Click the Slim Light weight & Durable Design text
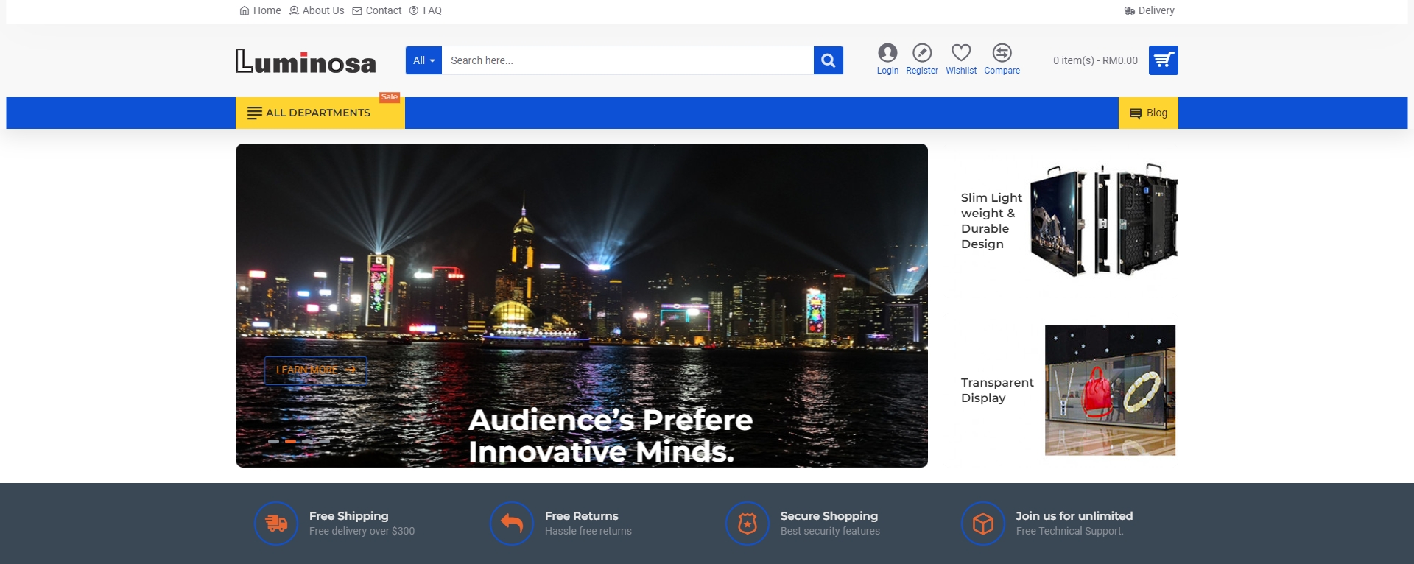1414x564 pixels. click(x=991, y=221)
